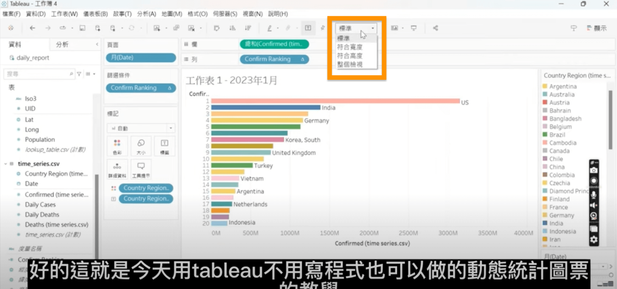This screenshot has width=617, height=289.
Task: Click the sort ascending toolbar icon
Action: [232, 28]
